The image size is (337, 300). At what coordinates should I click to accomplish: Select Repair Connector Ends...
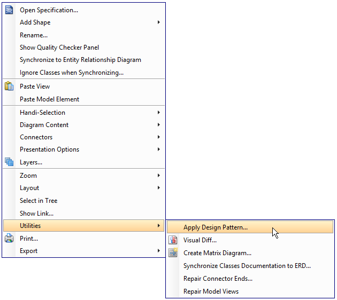[x=250, y=279]
